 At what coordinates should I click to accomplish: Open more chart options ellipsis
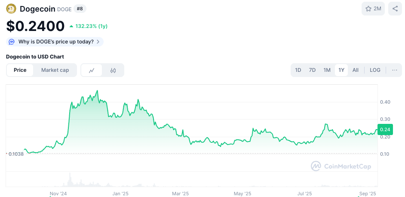coord(394,70)
